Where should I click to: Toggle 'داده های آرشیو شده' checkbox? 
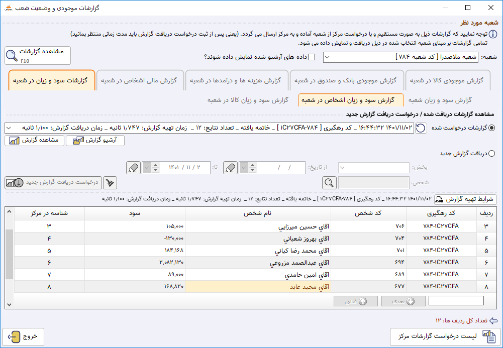[x=312, y=57]
